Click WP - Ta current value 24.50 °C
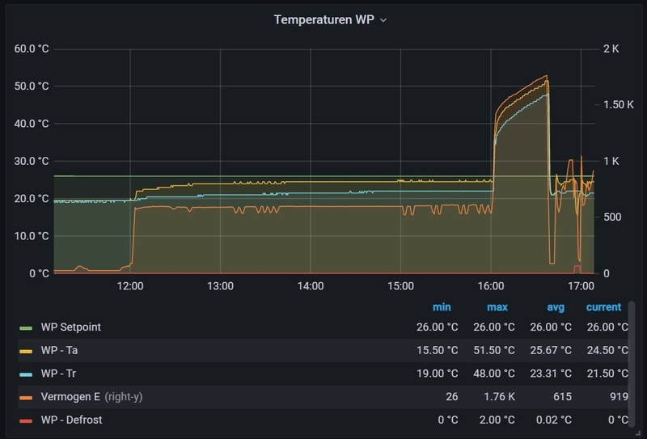The height and width of the screenshot is (439, 647). [x=607, y=350]
